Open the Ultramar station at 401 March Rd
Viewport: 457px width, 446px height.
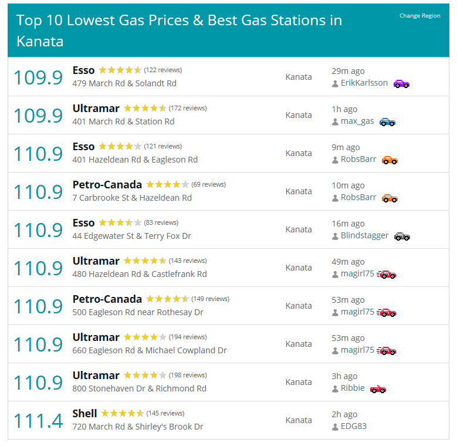point(96,109)
